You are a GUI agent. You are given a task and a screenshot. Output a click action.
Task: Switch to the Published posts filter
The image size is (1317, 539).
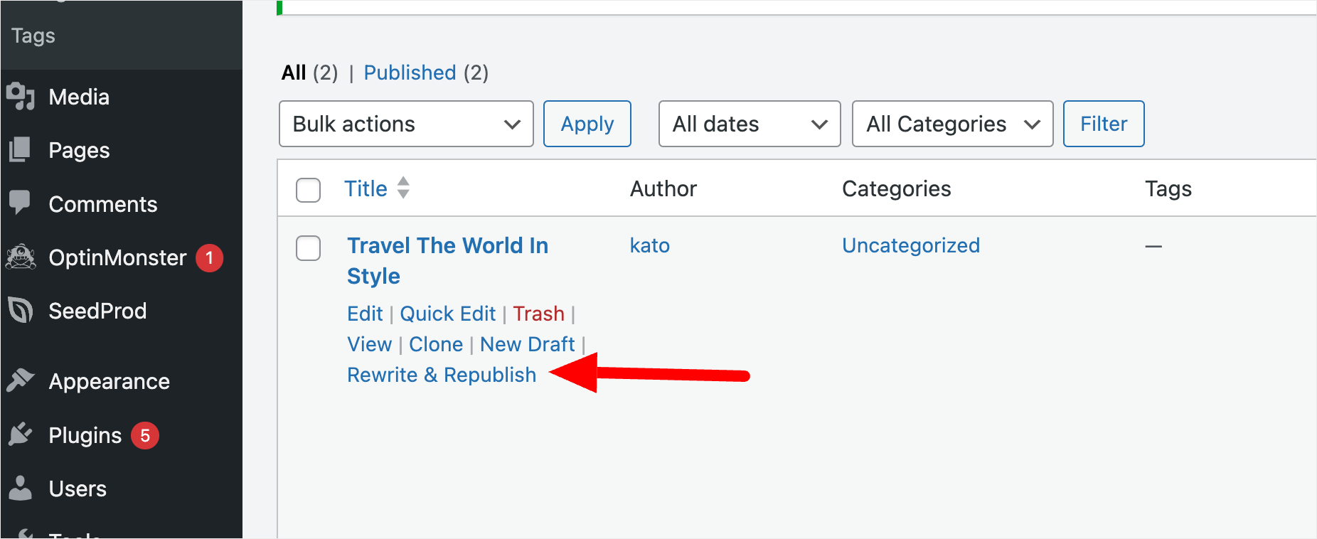pyautogui.click(x=410, y=73)
